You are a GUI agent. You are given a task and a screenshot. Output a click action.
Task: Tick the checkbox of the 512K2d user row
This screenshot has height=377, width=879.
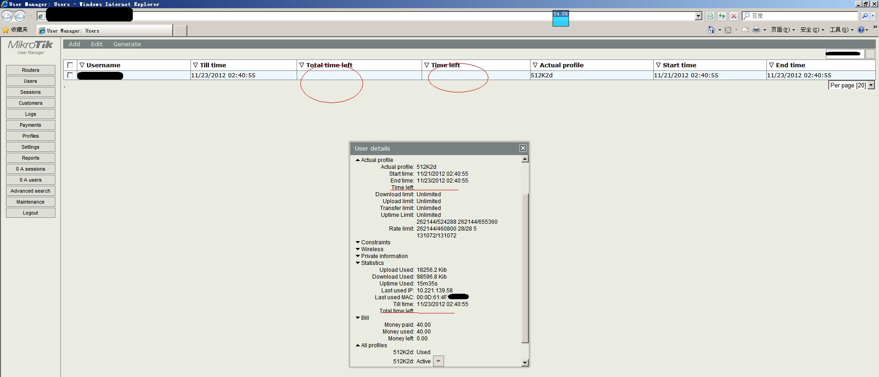(x=70, y=75)
